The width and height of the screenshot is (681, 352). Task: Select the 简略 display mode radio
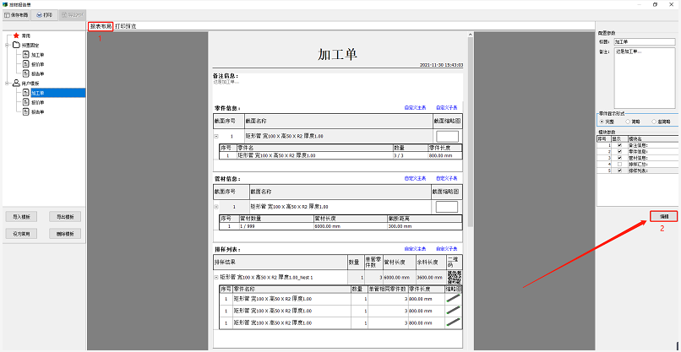(x=627, y=122)
